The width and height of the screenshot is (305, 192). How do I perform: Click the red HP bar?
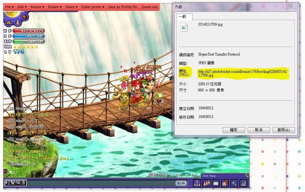click(29, 31)
